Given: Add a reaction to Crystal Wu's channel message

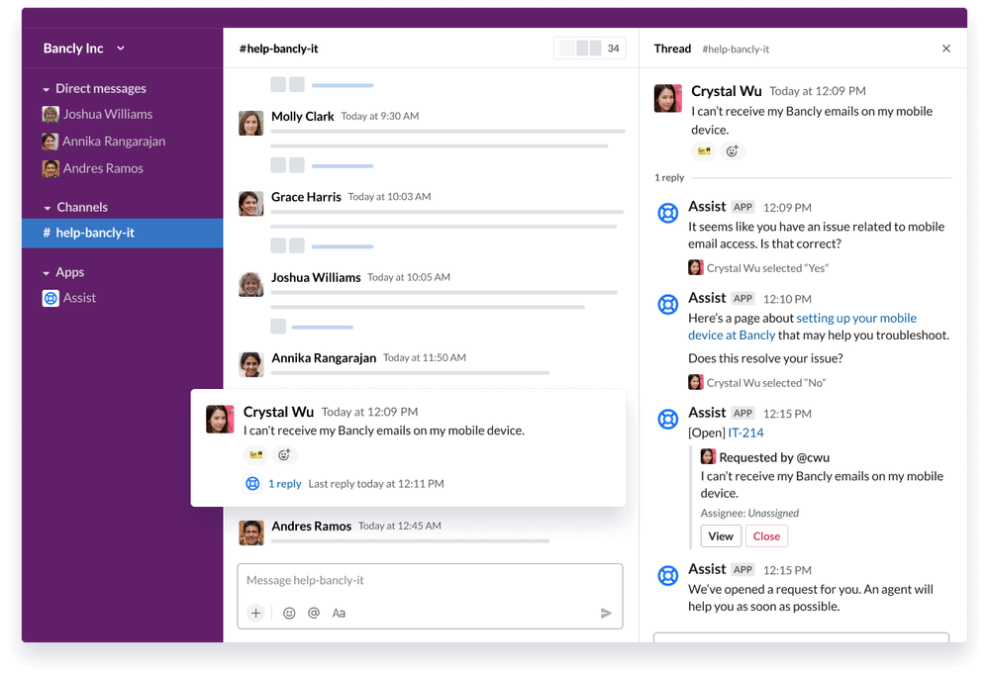Looking at the screenshot, I should [284, 454].
